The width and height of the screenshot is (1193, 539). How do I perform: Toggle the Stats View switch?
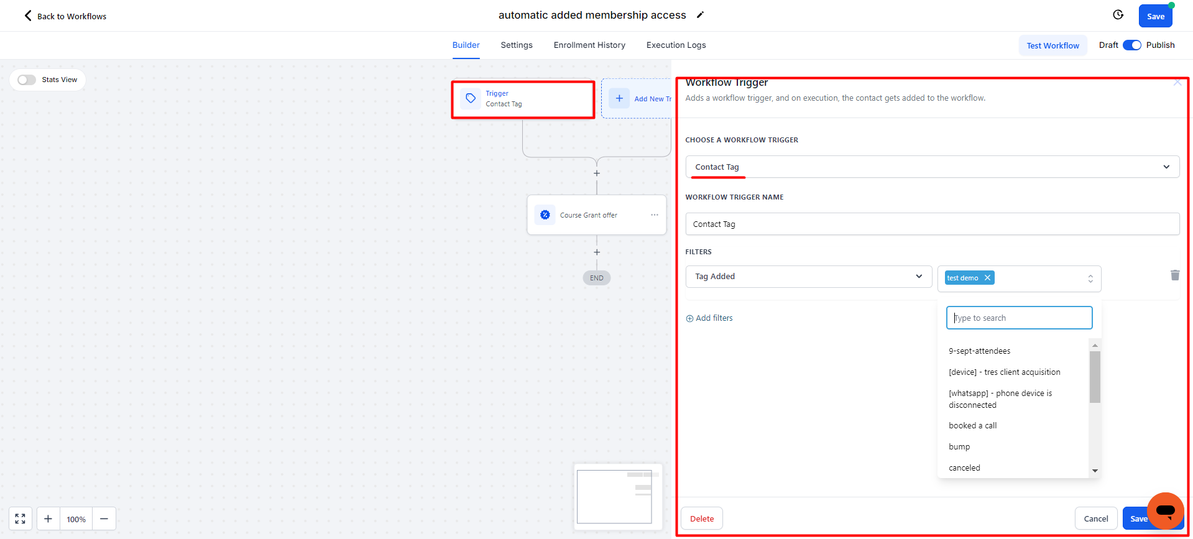point(27,80)
